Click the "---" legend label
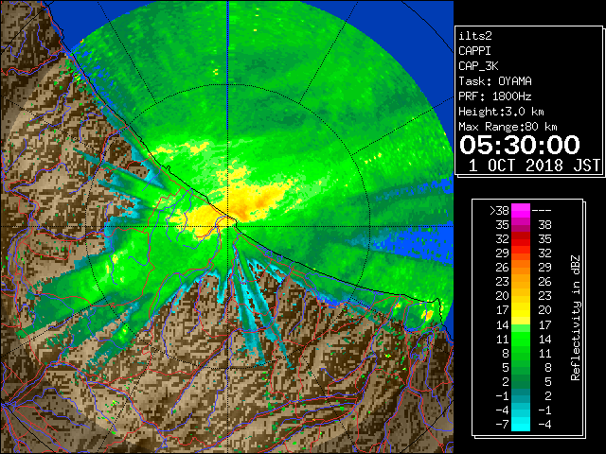Screen dimensions: 606x454 (x=542, y=210)
